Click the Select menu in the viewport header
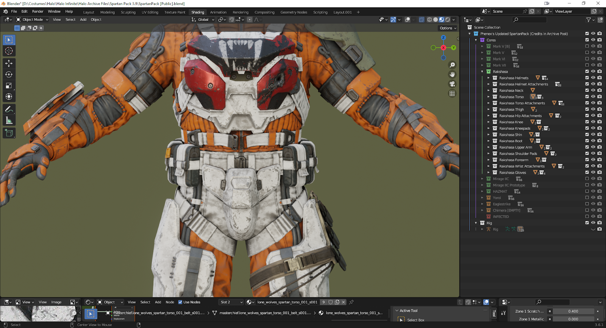The image size is (606, 328). pyautogui.click(x=70, y=20)
